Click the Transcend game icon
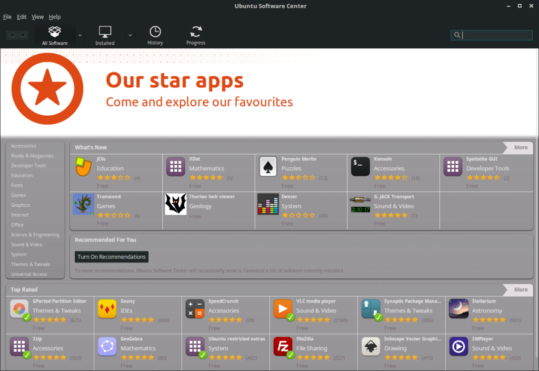 [83, 204]
